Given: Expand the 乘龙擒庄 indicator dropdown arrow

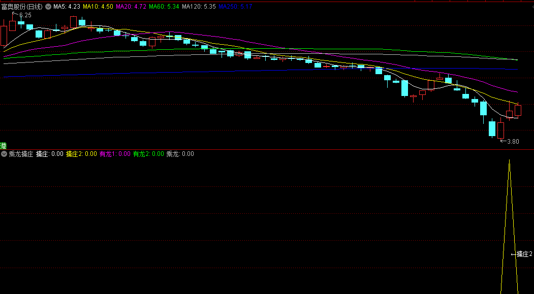Looking at the screenshot, I should pyautogui.click(x=4, y=154).
